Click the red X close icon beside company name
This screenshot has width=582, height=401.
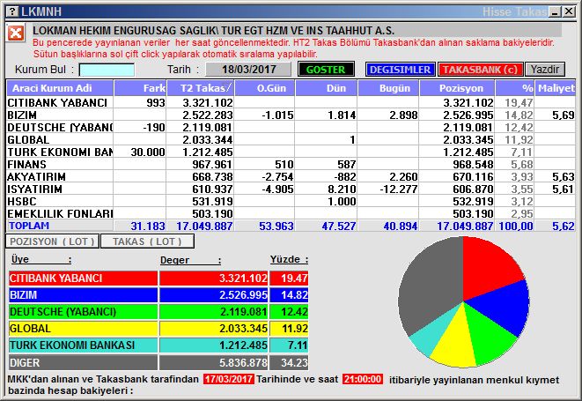point(16,33)
